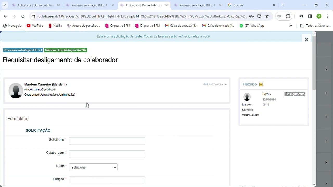Click the Mardem Carneiro (Mardem) name
This screenshot has width=333, height=187.
pos(46,84)
